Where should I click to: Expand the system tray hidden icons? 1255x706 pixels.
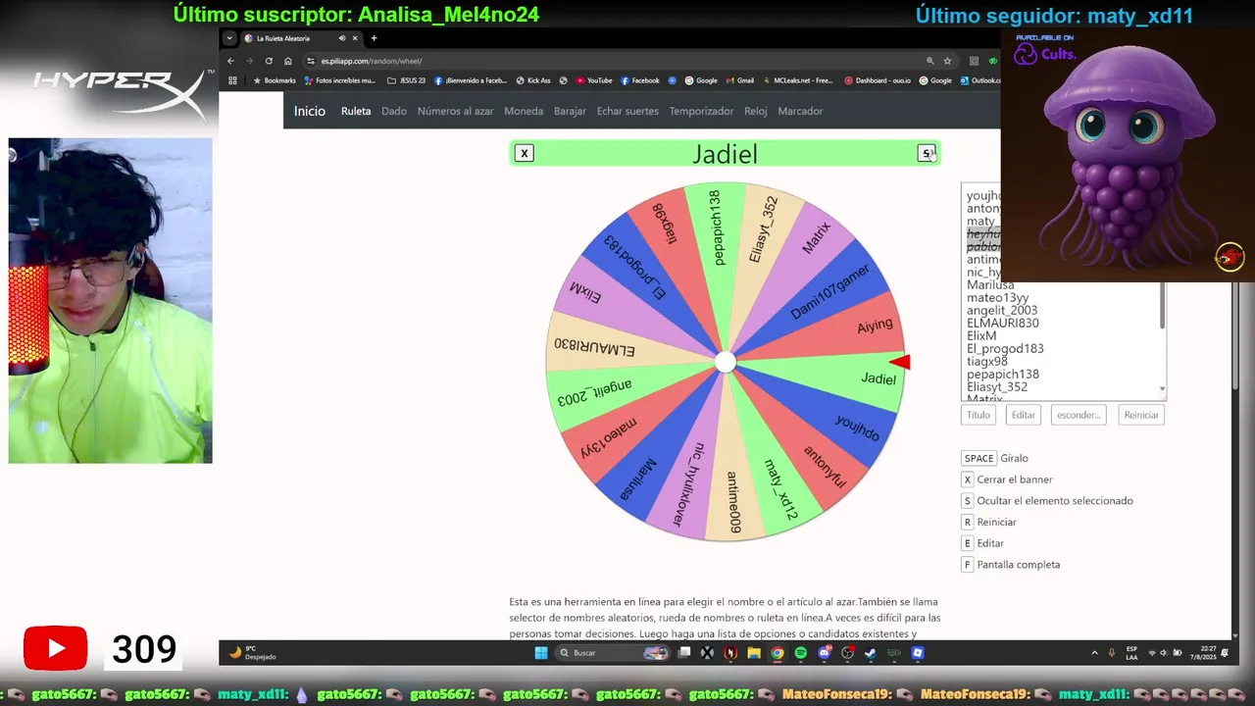(x=1094, y=653)
